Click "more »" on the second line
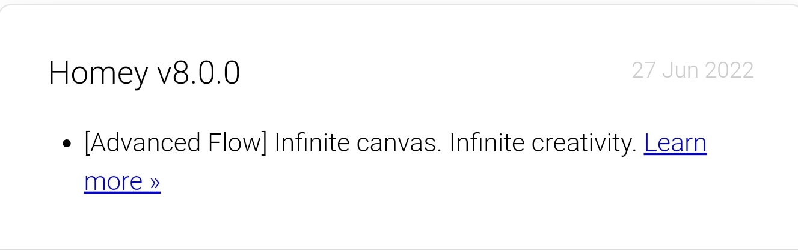This screenshot has width=798, height=250. click(122, 181)
